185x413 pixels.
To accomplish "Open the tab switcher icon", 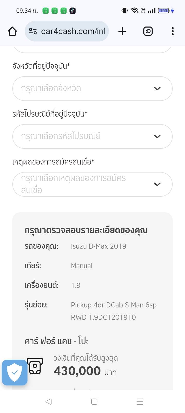I will pos(148,31).
